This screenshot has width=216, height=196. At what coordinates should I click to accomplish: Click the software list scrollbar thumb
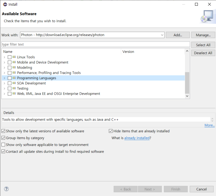click(187, 83)
